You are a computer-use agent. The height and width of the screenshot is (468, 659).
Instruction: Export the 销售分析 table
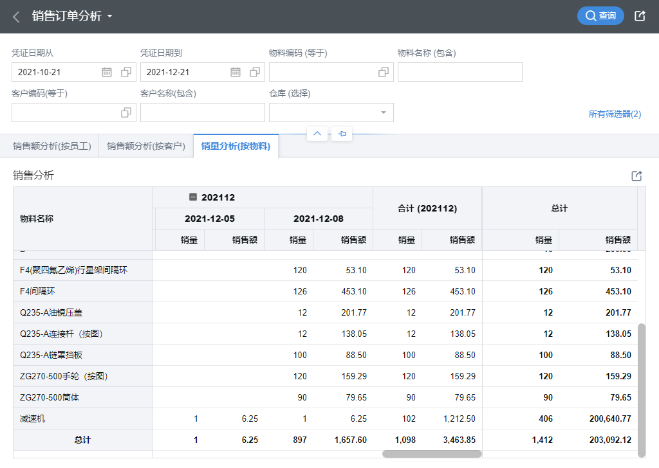(x=636, y=176)
